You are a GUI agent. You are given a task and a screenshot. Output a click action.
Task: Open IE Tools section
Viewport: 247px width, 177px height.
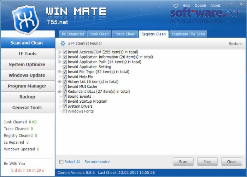pos(28,54)
